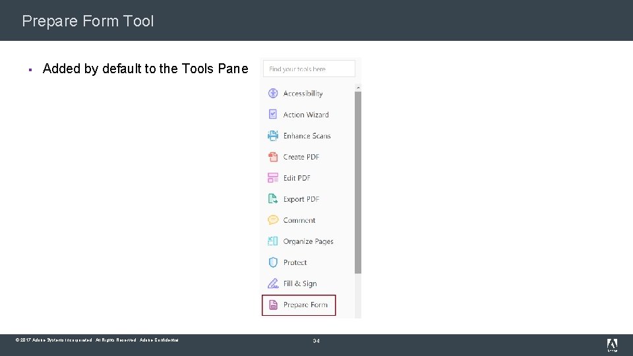Open the Accessibility tool label

(303, 94)
